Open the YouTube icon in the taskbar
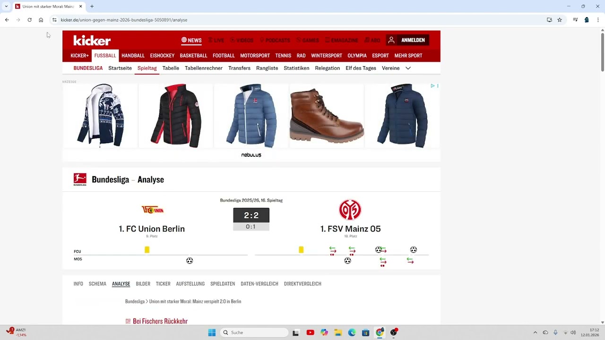The height and width of the screenshot is (340, 605). click(x=310, y=332)
